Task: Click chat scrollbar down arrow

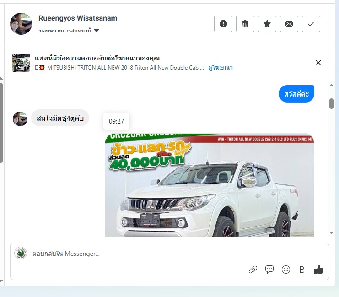Action: pos(331,233)
